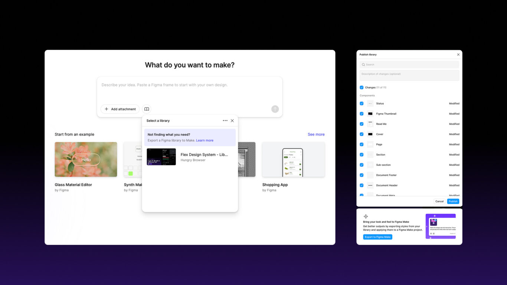This screenshot has width=507, height=285.
Task: Click the See more link
Action: tap(316, 134)
